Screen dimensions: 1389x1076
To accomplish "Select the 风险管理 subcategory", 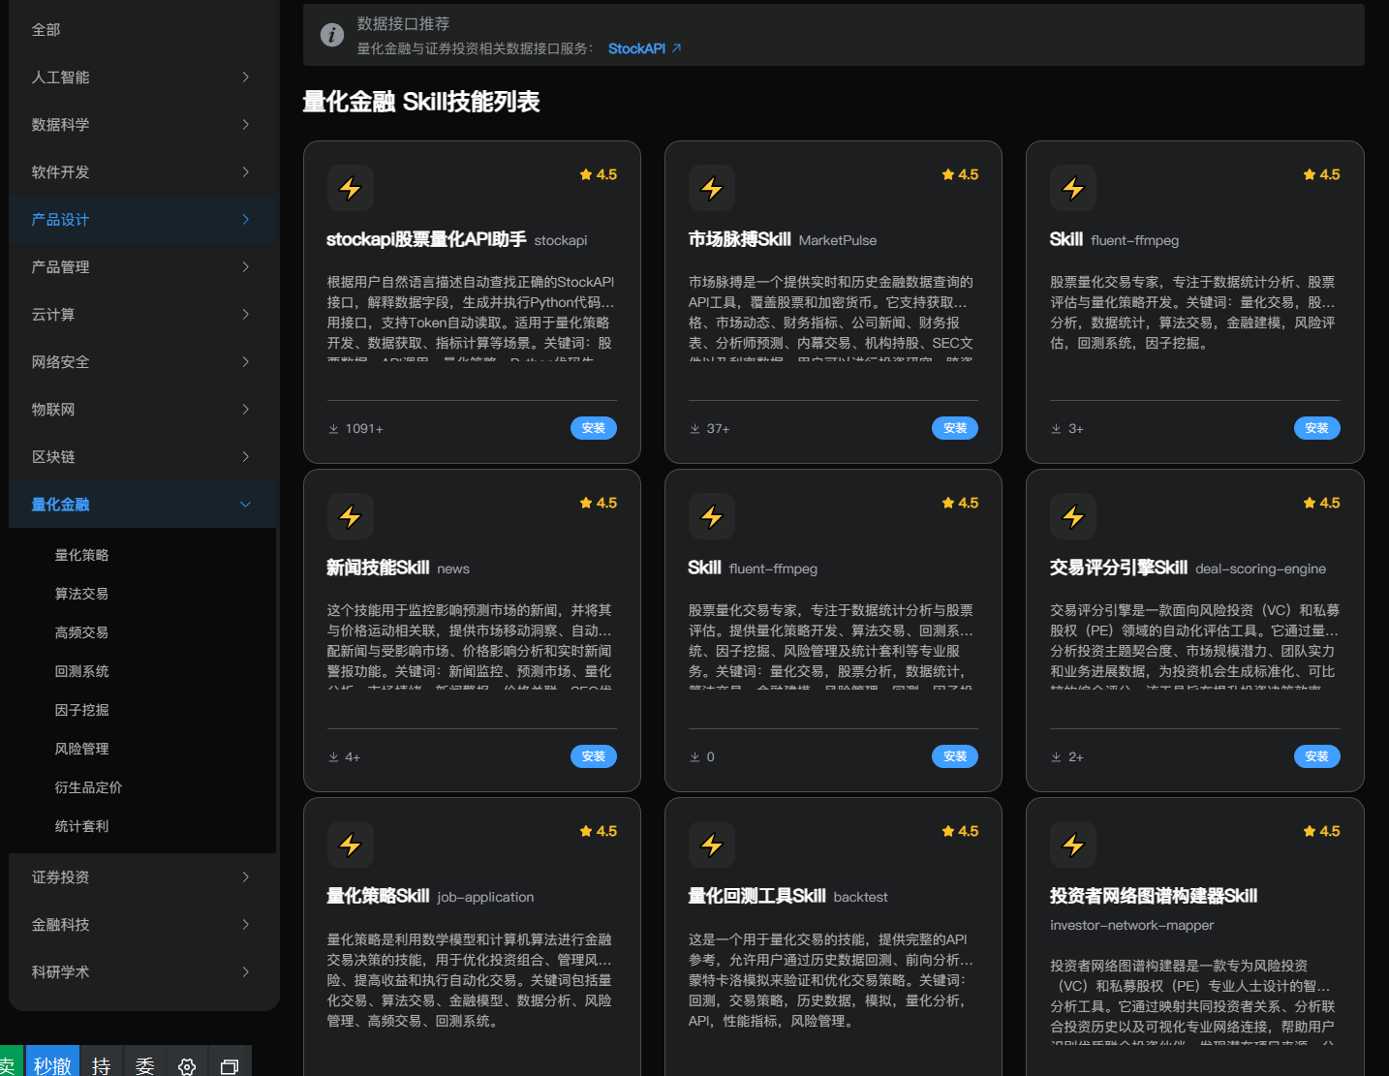I will click(81, 748).
